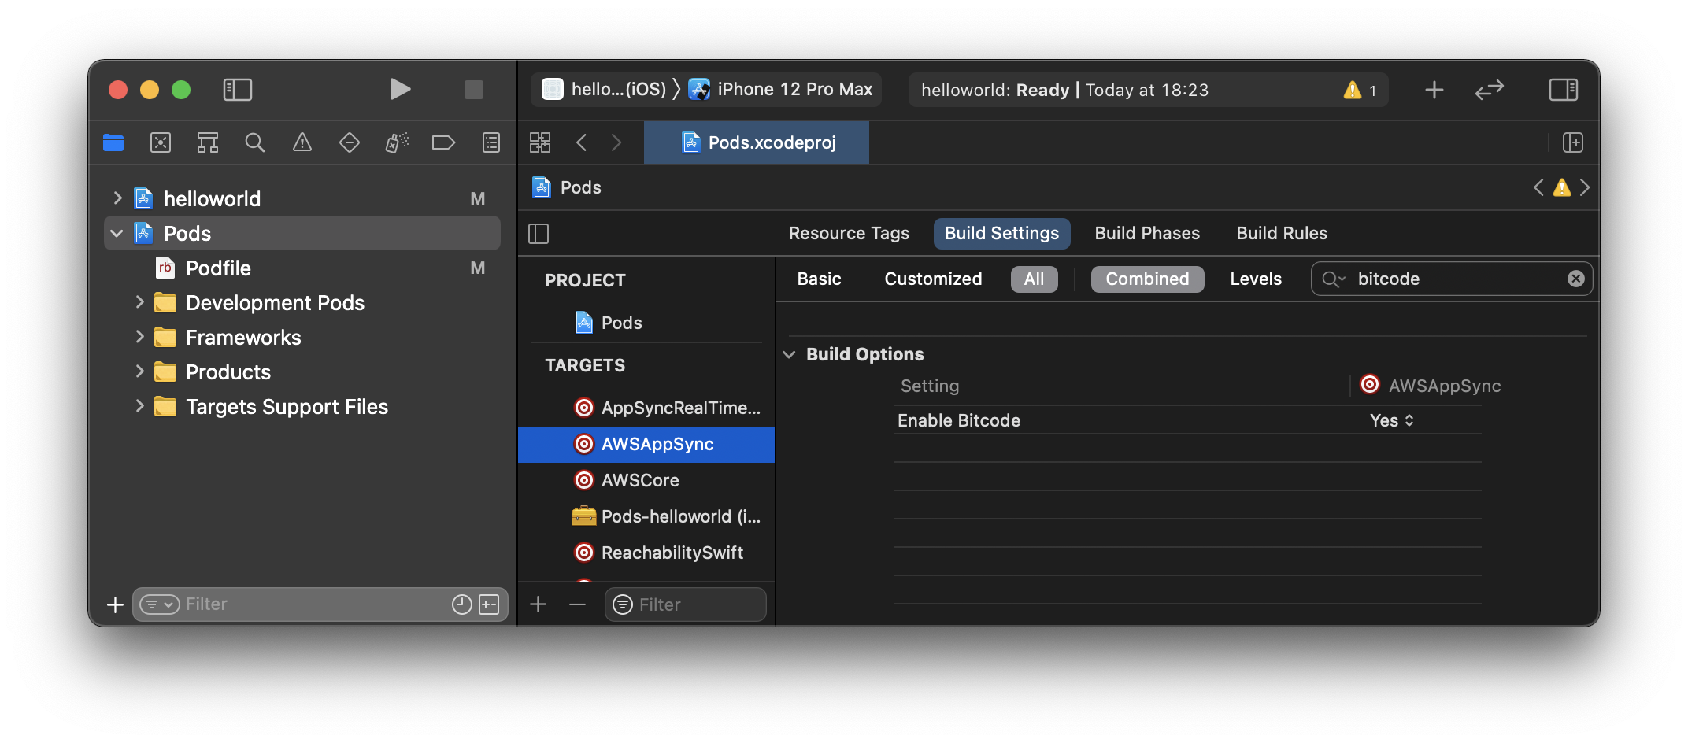Remove the selected target
The height and width of the screenshot is (743, 1688).
click(577, 604)
